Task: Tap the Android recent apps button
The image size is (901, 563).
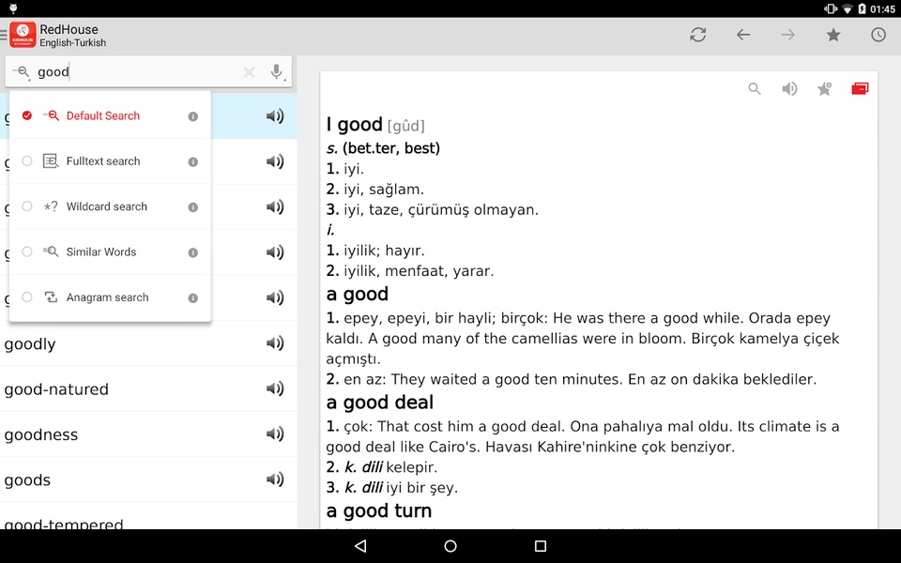Action: pyautogui.click(x=541, y=546)
